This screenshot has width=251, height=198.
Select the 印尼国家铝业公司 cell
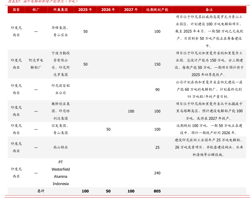60,89
